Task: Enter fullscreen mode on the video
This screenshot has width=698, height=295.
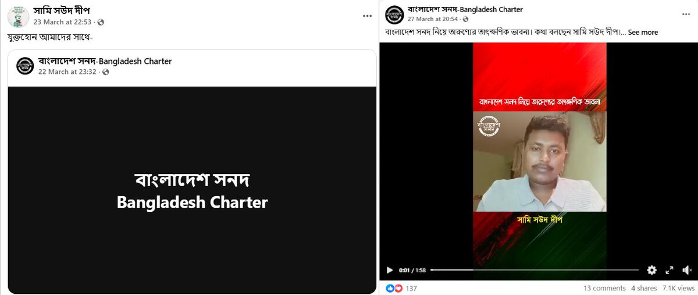Action: (669, 270)
